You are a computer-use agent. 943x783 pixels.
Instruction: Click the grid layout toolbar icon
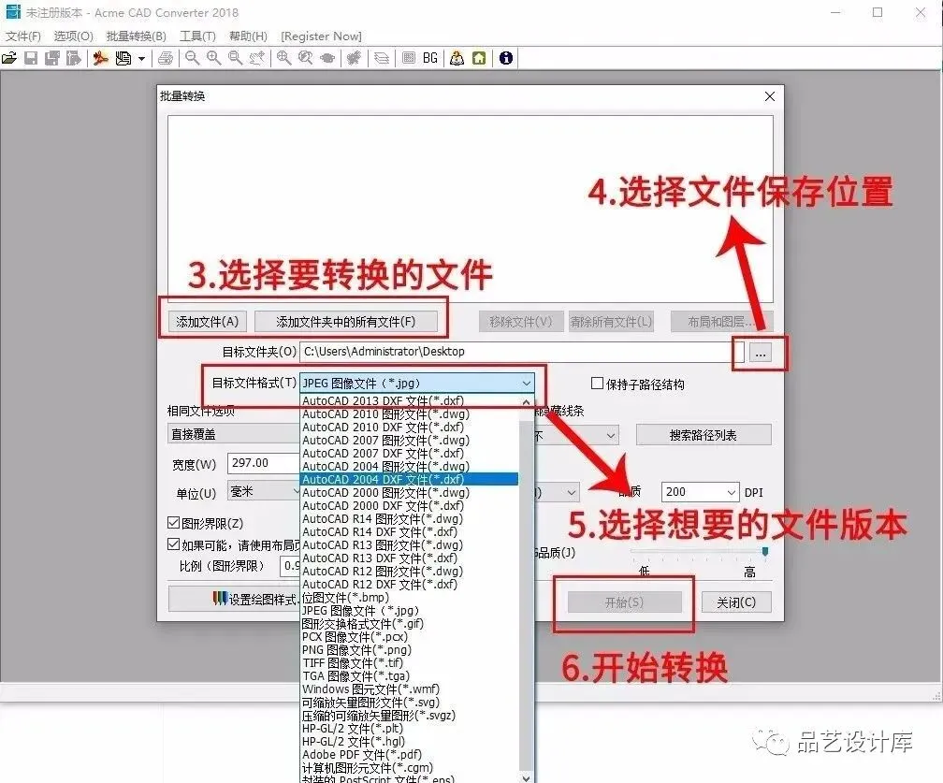coord(408,58)
